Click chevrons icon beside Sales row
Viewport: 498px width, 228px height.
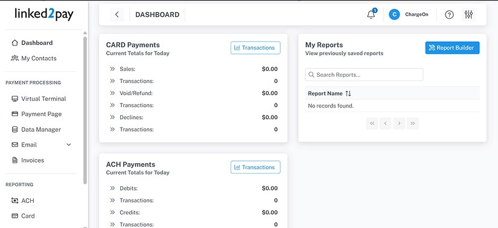point(112,69)
